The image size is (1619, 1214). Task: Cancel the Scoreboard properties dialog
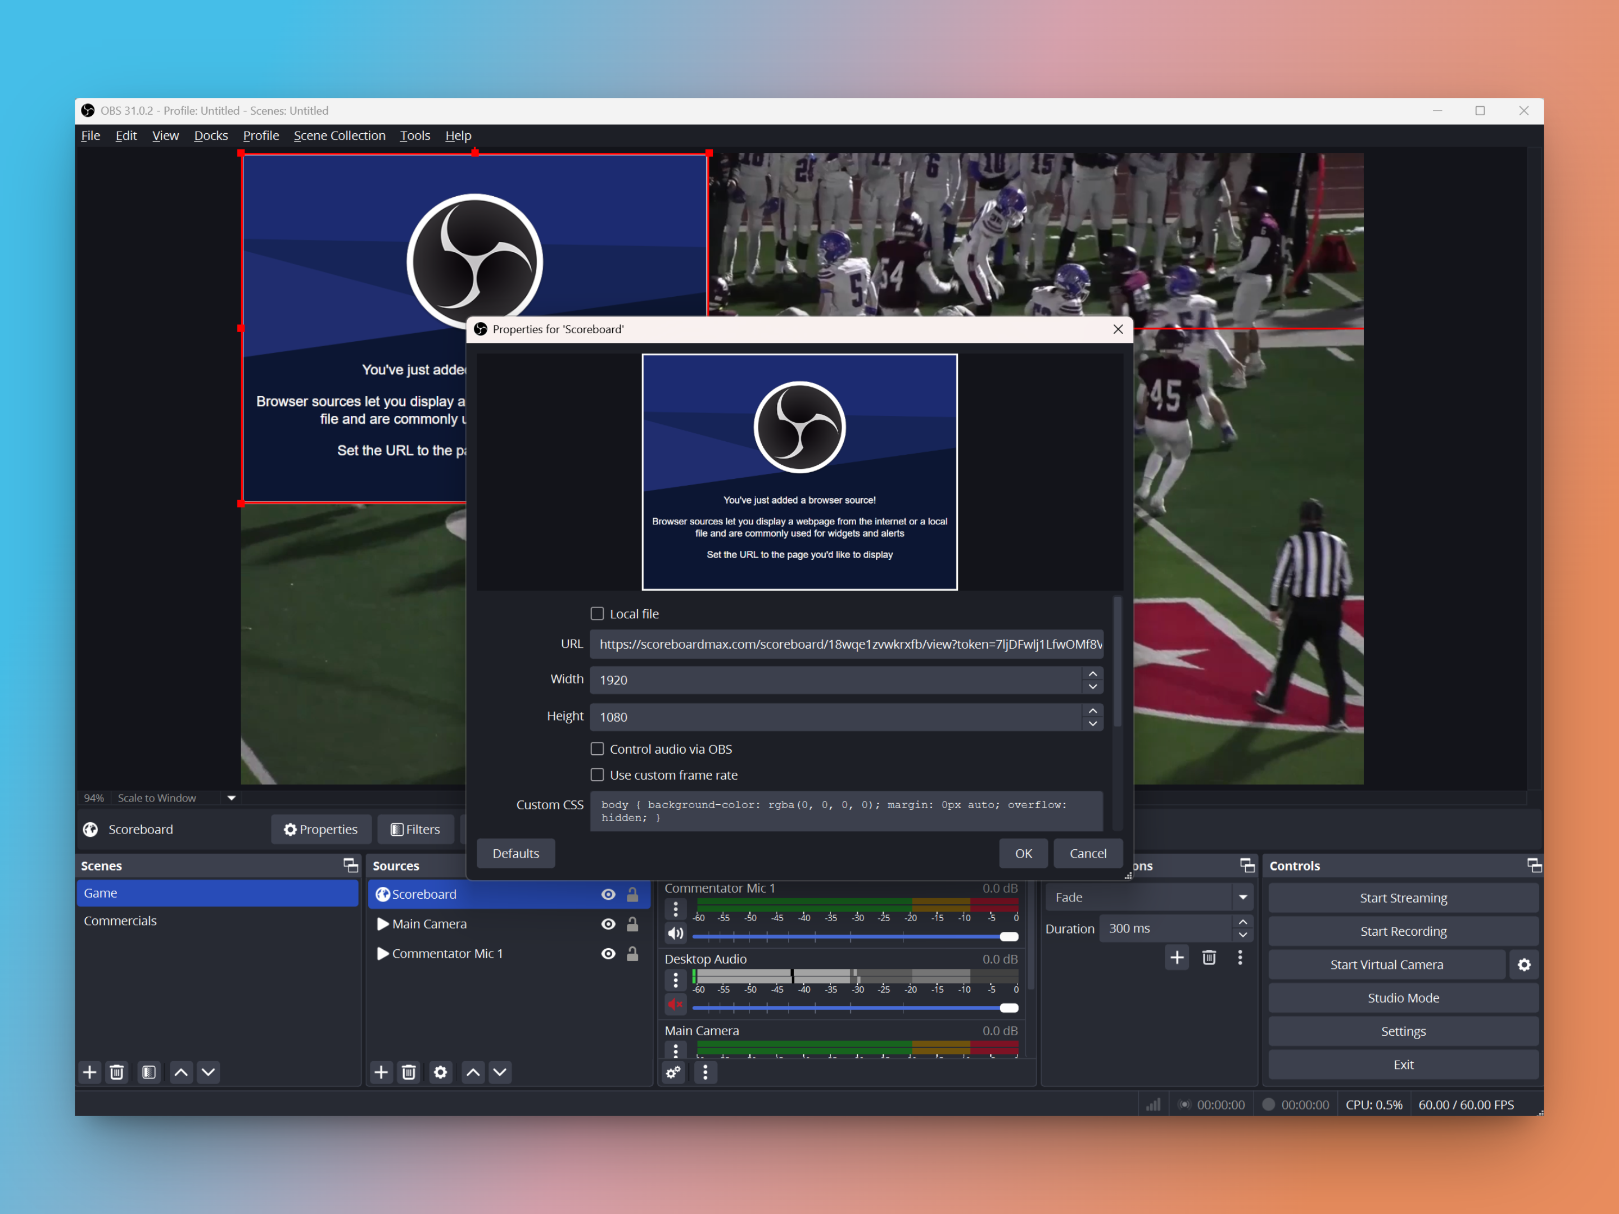tap(1088, 853)
